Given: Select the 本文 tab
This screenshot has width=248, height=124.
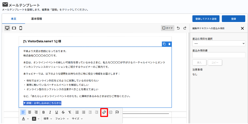Looking at the screenshot, I should (x=14, y=19).
